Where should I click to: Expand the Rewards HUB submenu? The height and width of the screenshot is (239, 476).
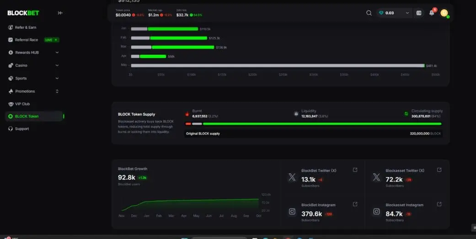(57, 52)
